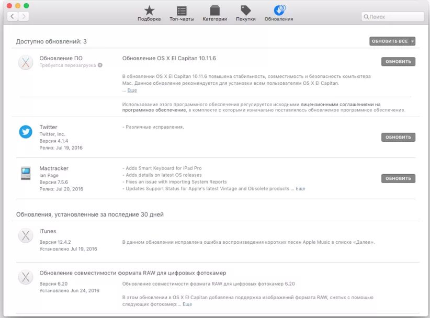Screen dimensions: 430x318
Task: Click the Twitter app icon
Action: click(26, 132)
